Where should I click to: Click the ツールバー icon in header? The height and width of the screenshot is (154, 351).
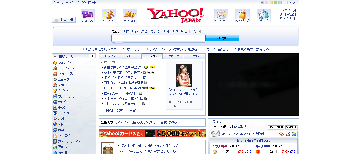tap(221, 16)
